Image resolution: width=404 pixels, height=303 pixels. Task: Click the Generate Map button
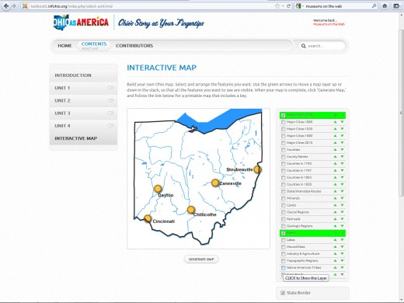tap(201, 259)
